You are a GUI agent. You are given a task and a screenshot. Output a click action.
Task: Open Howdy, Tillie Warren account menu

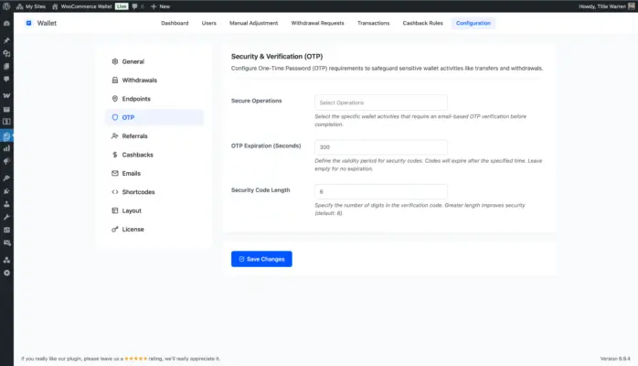pyautogui.click(x=606, y=6)
